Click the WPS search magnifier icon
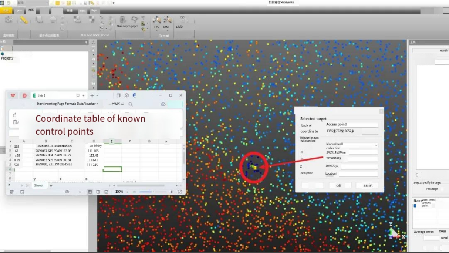The height and width of the screenshot is (253, 449). 131,104
